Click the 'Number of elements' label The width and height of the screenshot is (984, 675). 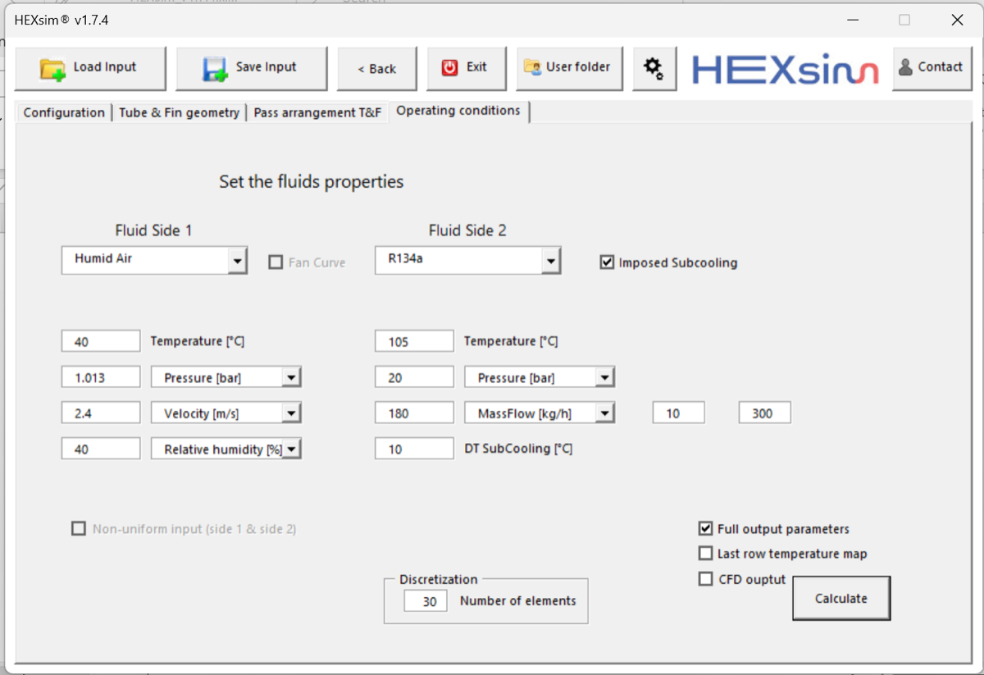[518, 601]
